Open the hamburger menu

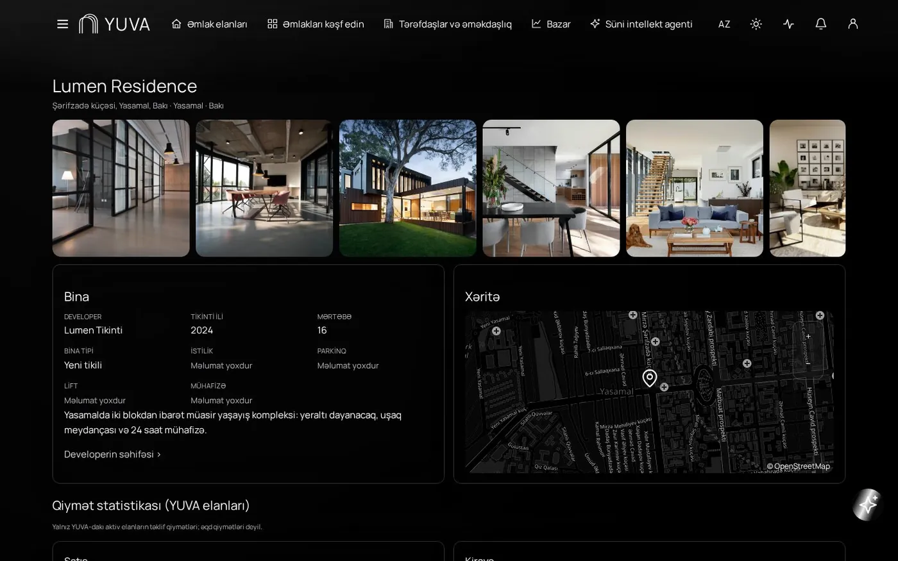coord(62,24)
